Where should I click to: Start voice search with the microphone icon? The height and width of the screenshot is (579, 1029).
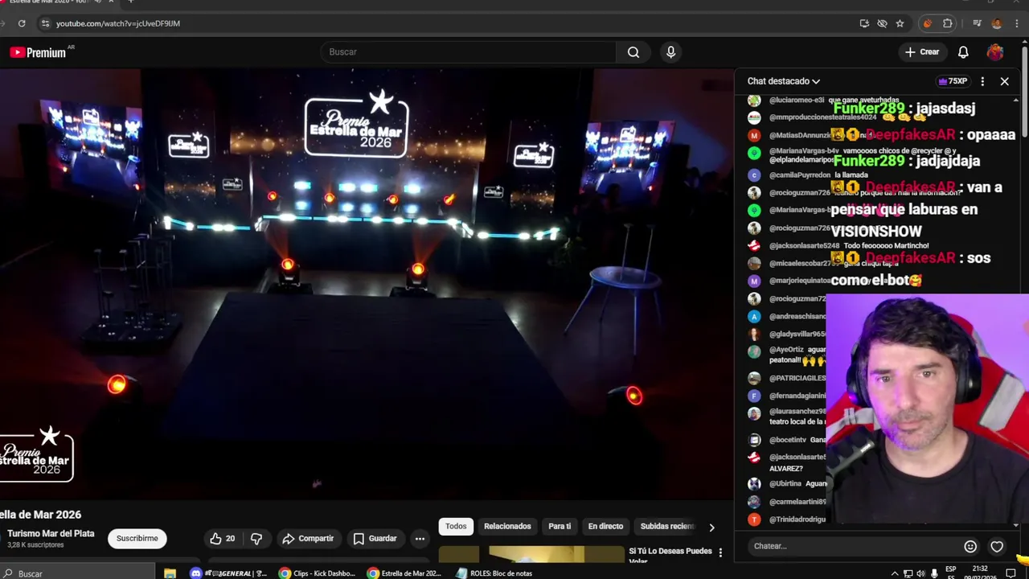pos(671,52)
